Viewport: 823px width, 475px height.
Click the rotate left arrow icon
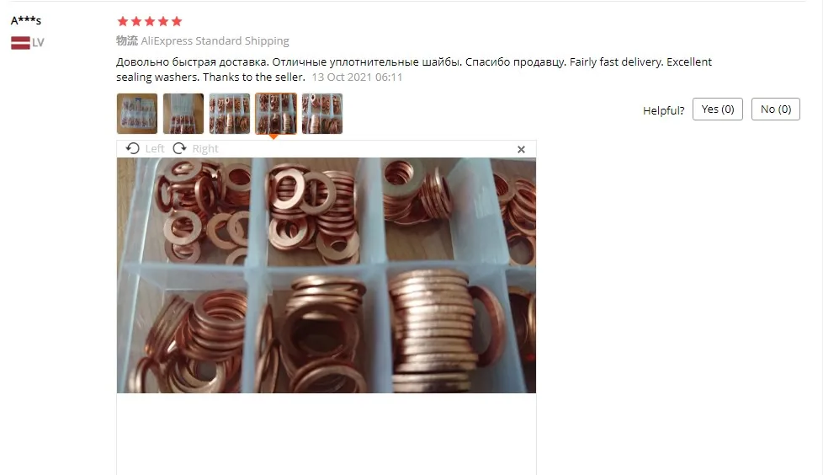[133, 149]
